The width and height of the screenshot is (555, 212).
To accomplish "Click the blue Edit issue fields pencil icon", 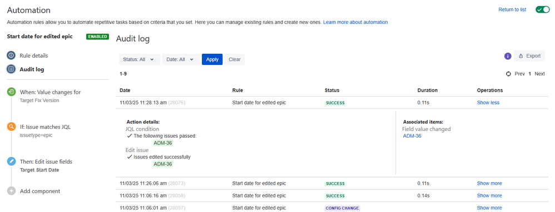I will coord(11,161).
